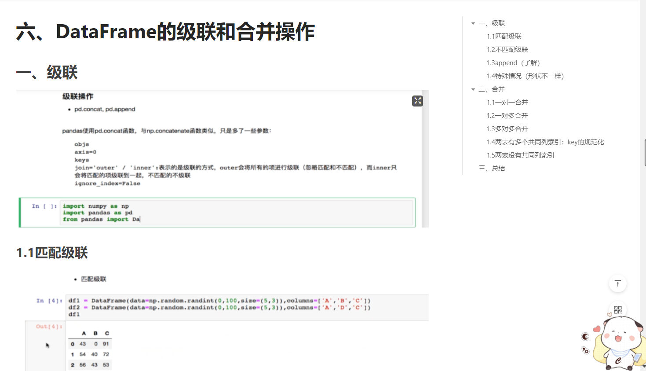Viewport: 646px width, 371px height.
Task: Open the 1.4两表有多个共同列索引 link
Action: click(x=544, y=142)
